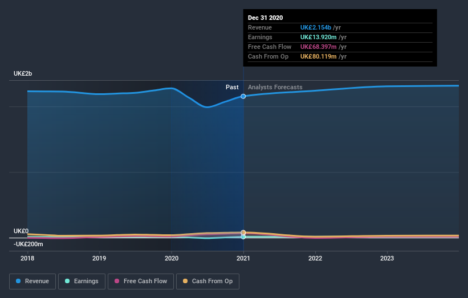Image resolution: width=468 pixels, height=298 pixels.
Task: Click the UK£2b y-axis label
Action: point(23,73)
